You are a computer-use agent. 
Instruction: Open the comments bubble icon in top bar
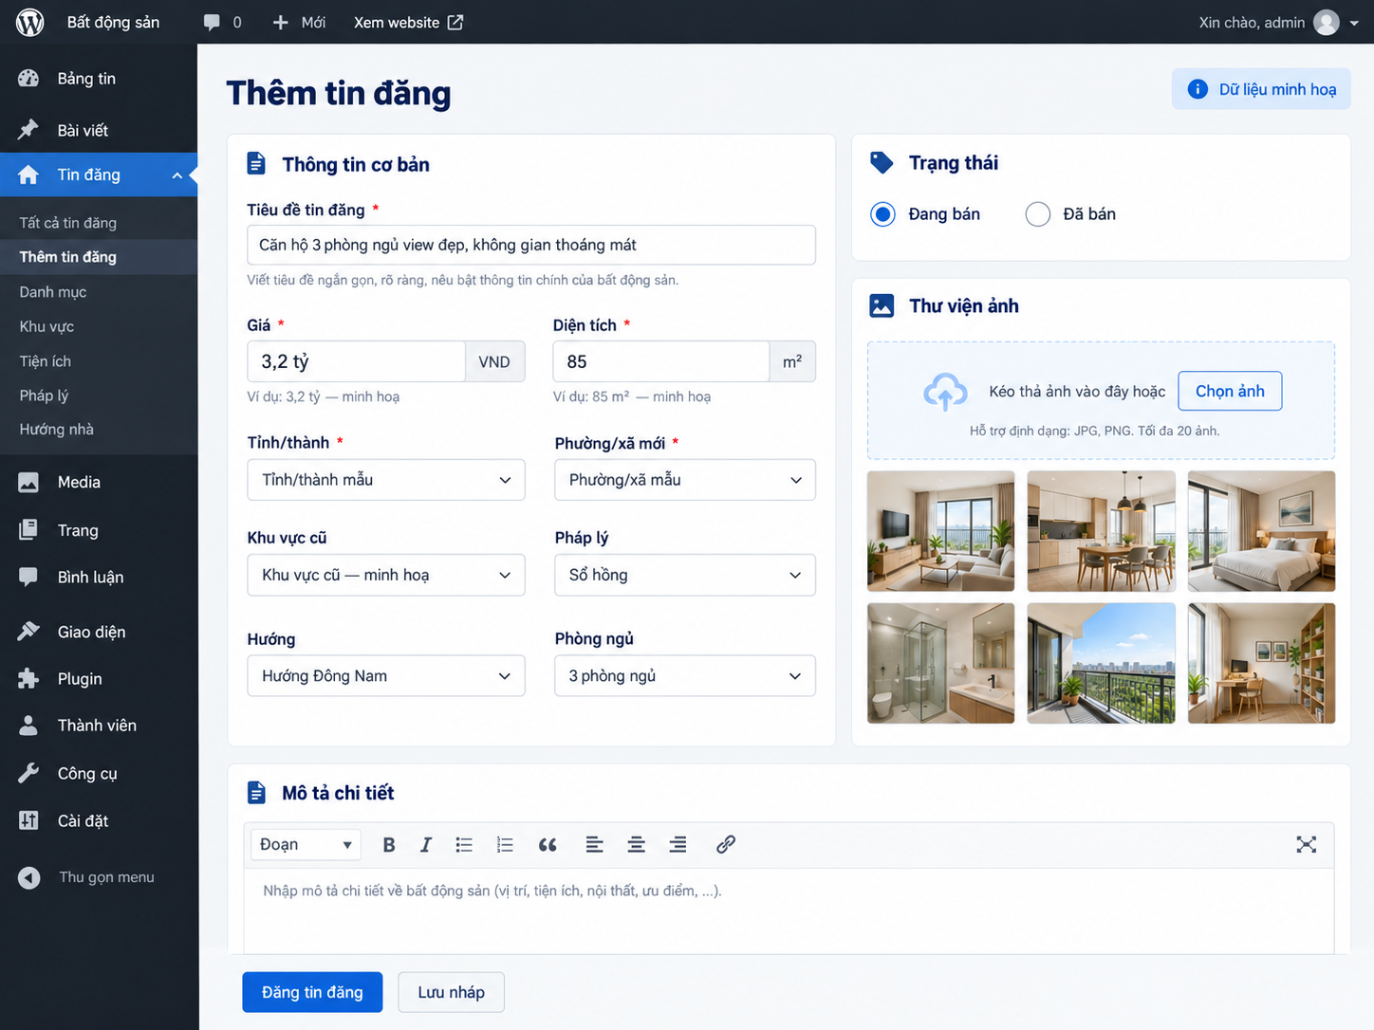point(212,22)
